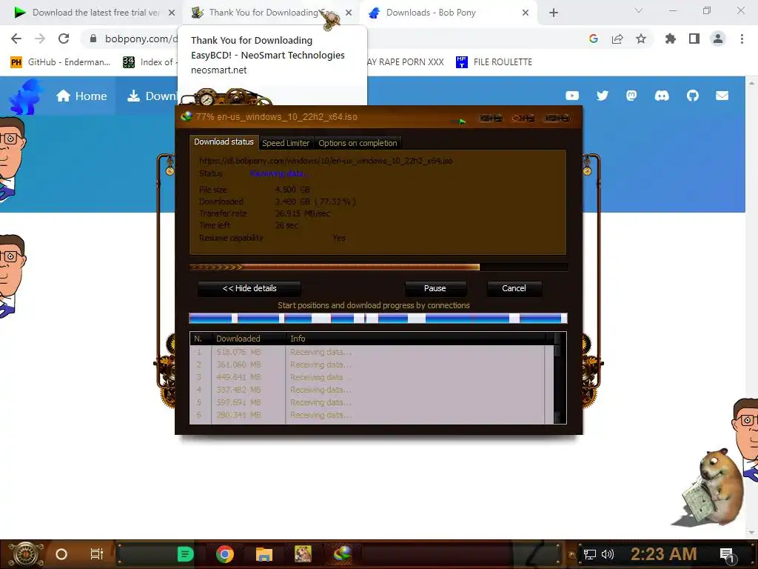The width and height of the screenshot is (758, 569).
Task: Open Bob Pony's Mastodon icon
Action: (x=631, y=96)
